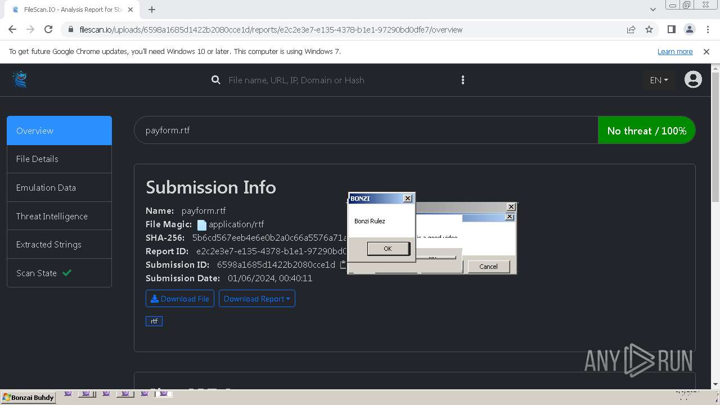
Task: Open the EN language dropdown
Action: (659, 80)
